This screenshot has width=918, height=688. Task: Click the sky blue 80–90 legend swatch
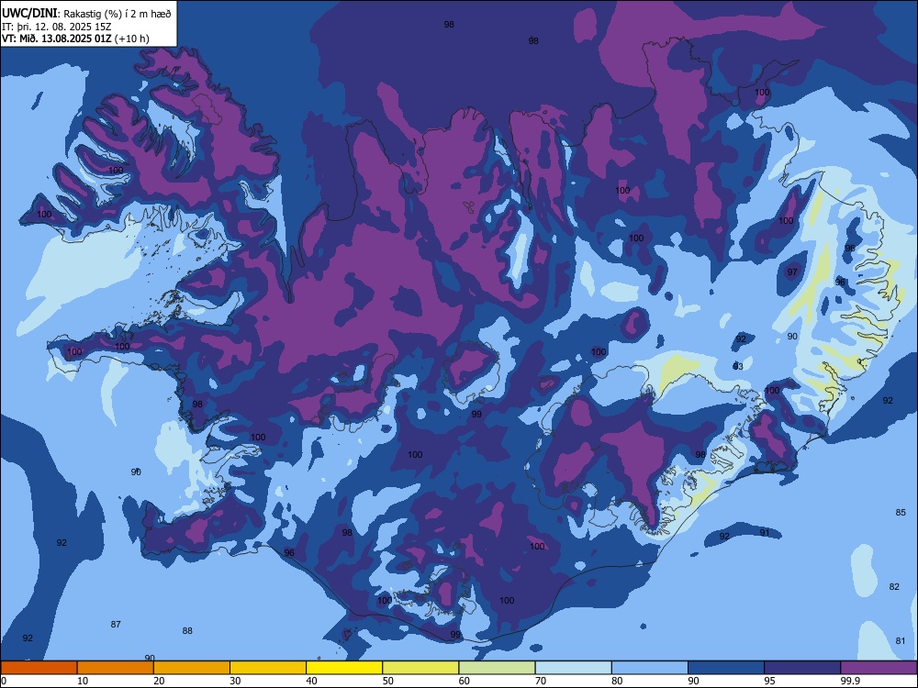click(x=650, y=668)
